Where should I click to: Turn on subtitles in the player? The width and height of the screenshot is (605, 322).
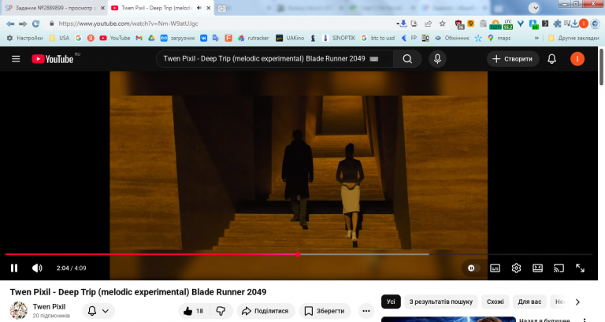(x=495, y=268)
